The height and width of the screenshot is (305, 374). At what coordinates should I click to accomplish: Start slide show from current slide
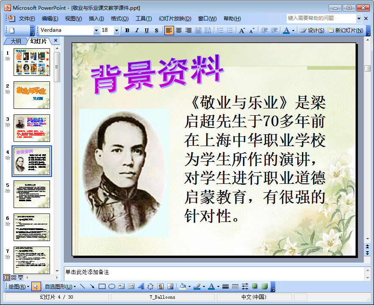point(20,277)
